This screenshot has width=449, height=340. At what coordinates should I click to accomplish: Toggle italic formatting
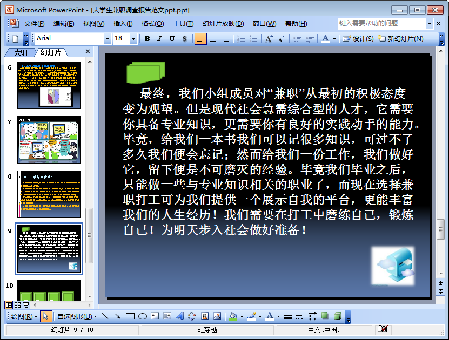point(159,39)
